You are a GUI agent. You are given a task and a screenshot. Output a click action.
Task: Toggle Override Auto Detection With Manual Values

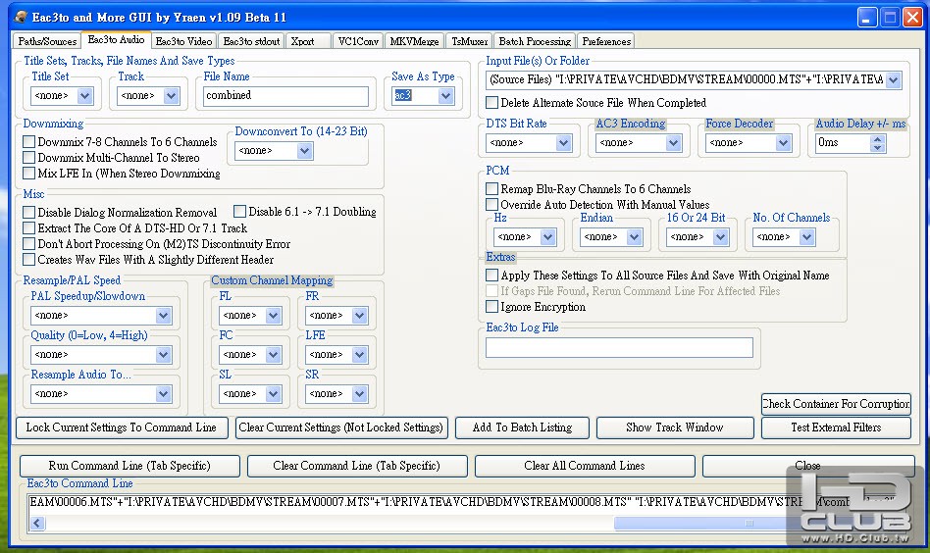(x=491, y=205)
